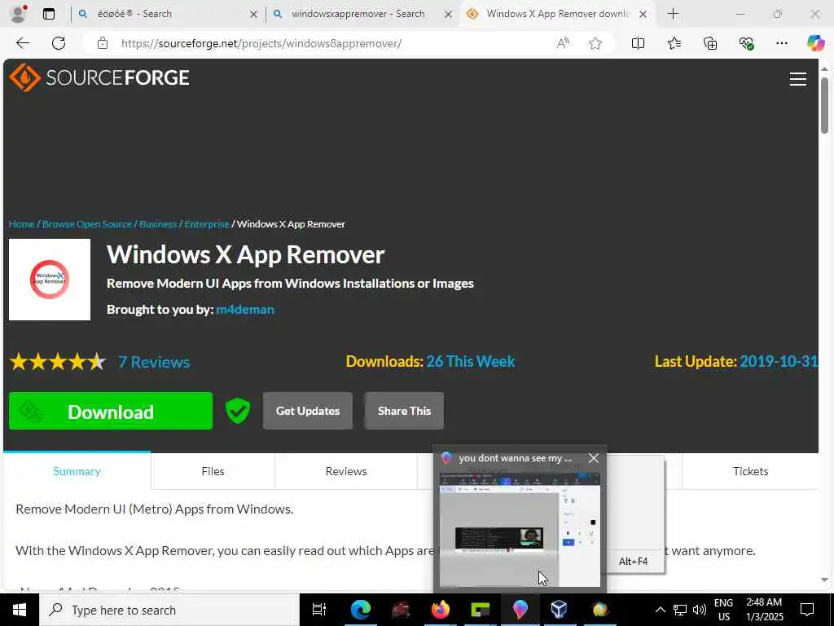
Task: Open the dark red taskbar app icon
Action: [x=401, y=610]
